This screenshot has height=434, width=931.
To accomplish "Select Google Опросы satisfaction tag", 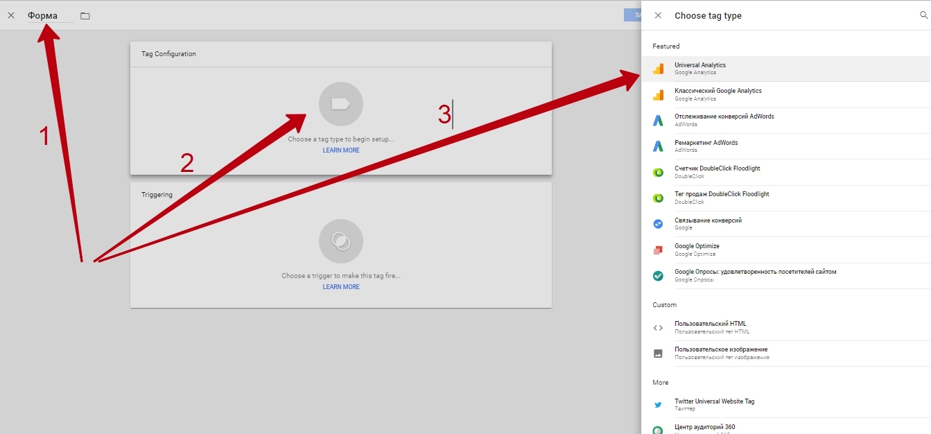I will tap(786, 275).
